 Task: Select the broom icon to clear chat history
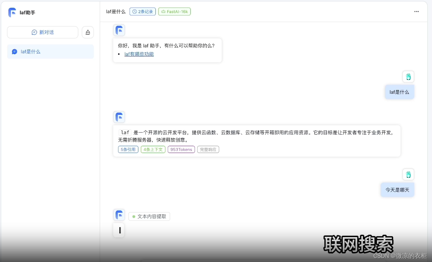click(x=88, y=32)
